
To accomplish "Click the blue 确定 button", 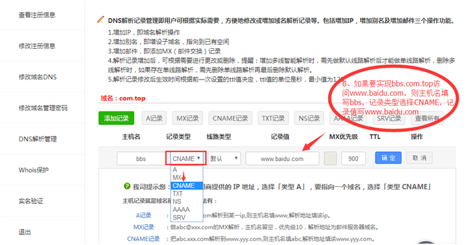I will point(388,158).
